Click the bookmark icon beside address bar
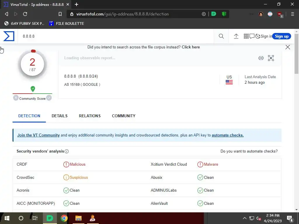This screenshot has width=299, height=224. 60,14
